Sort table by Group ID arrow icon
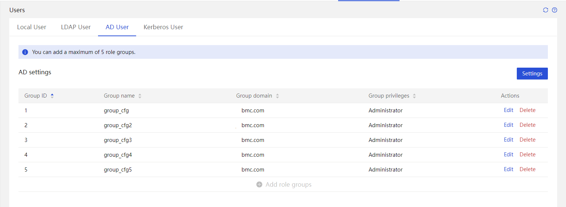This screenshot has height=207, width=566. click(52, 96)
